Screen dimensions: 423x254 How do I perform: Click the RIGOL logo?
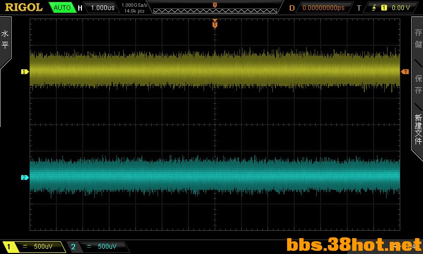pyautogui.click(x=24, y=7)
